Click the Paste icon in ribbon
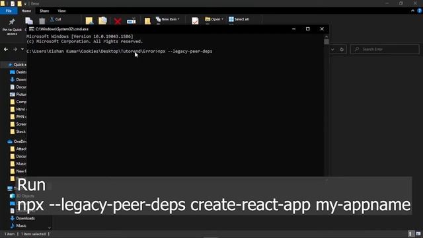 pyautogui.click(x=42, y=20)
